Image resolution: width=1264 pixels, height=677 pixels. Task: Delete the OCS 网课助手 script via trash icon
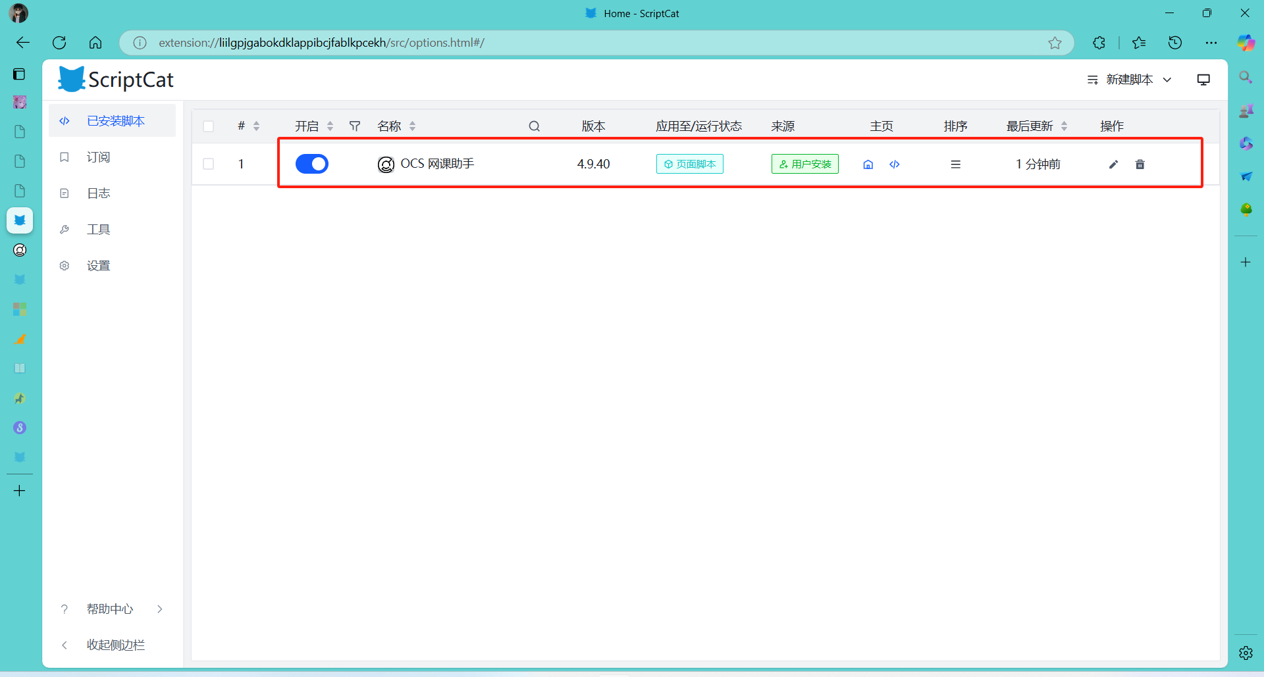click(x=1140, y=164)
